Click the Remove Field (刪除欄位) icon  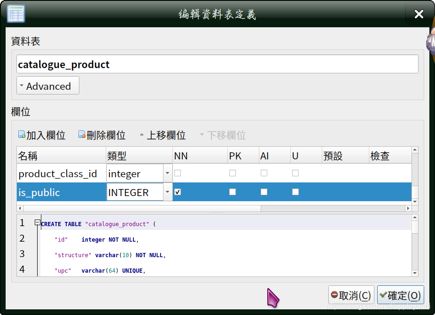83,134
